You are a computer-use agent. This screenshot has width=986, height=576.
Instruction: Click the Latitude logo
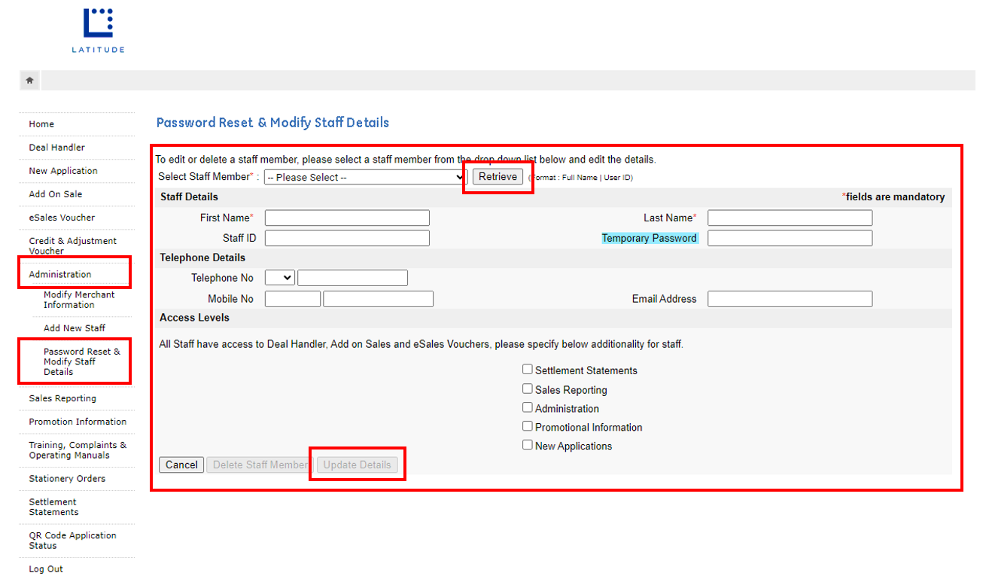pos(98,30)
